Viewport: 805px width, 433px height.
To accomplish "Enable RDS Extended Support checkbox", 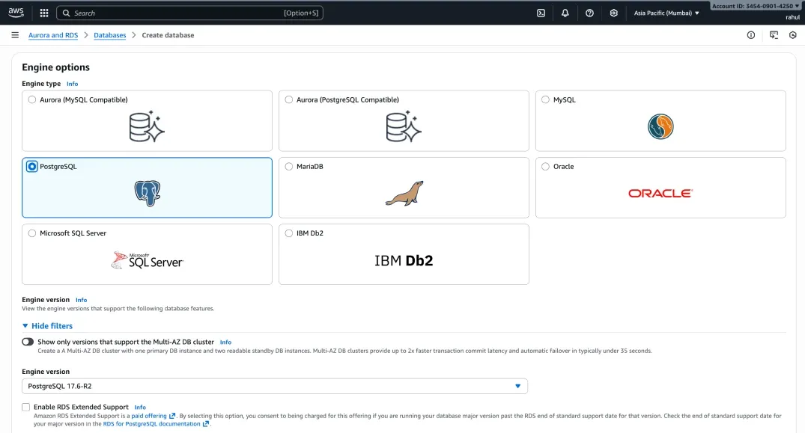I will (25, 407).
